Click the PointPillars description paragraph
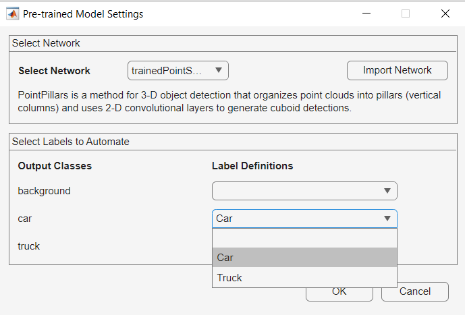465x315 pixels. point(229,102)
